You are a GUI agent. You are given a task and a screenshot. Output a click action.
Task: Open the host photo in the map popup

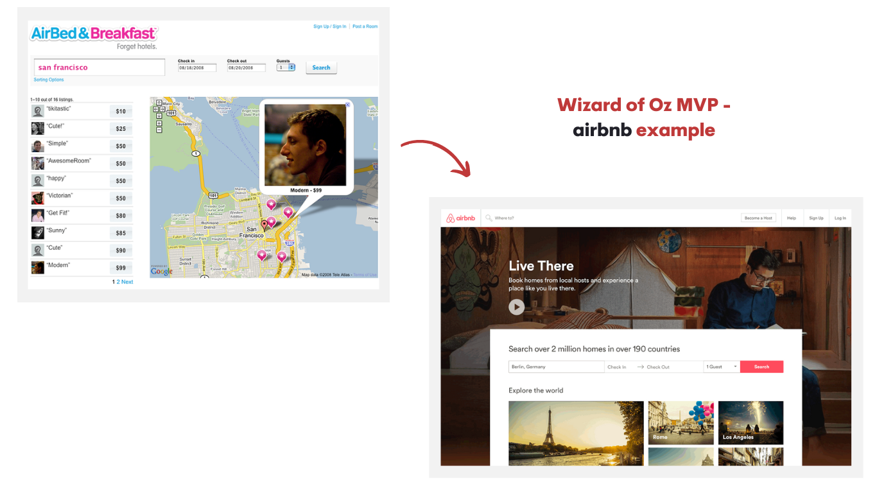[x=306, y=145]
